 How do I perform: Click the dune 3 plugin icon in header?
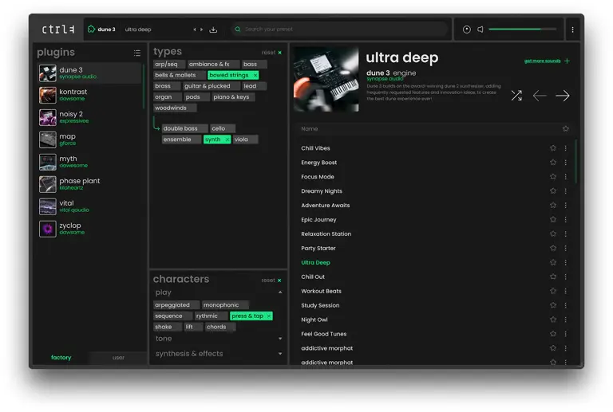tap(91, 29)
